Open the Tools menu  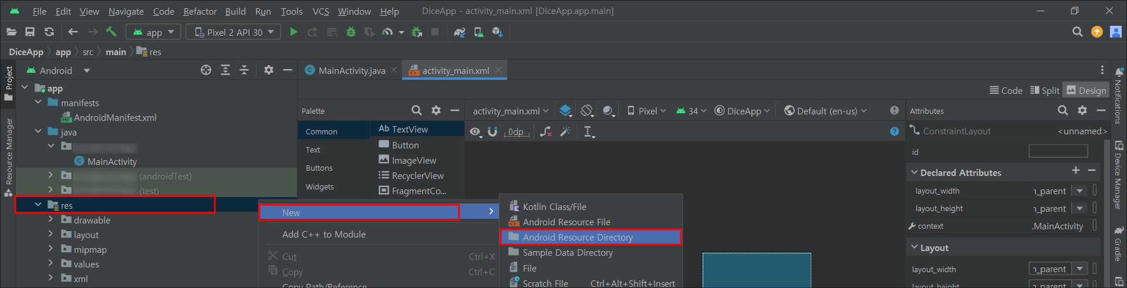click(292, 11)
